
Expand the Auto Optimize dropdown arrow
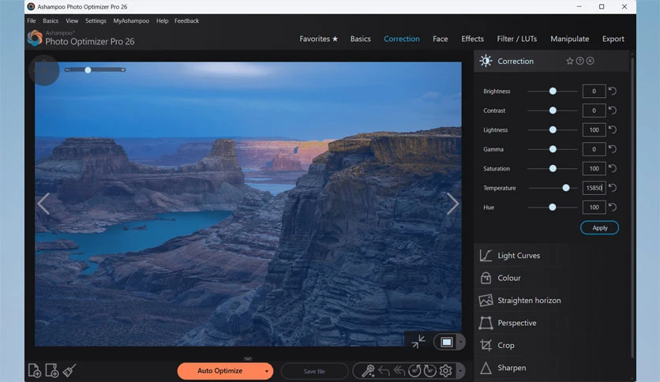coord(266,371)
